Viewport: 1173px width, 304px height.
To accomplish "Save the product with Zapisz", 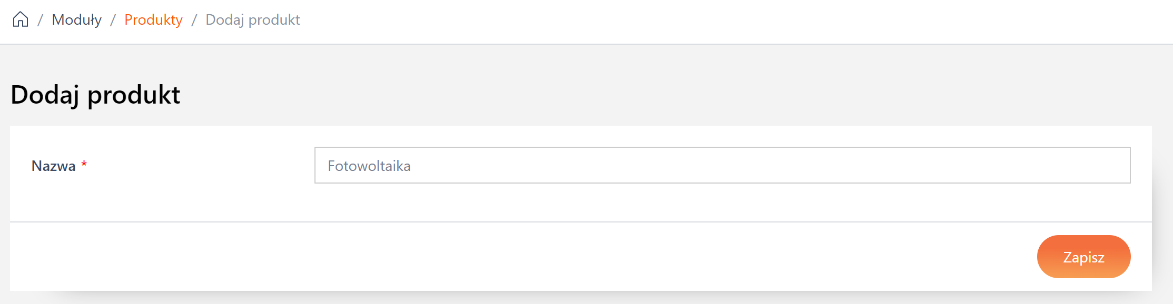I will (x=1083, y=257).
